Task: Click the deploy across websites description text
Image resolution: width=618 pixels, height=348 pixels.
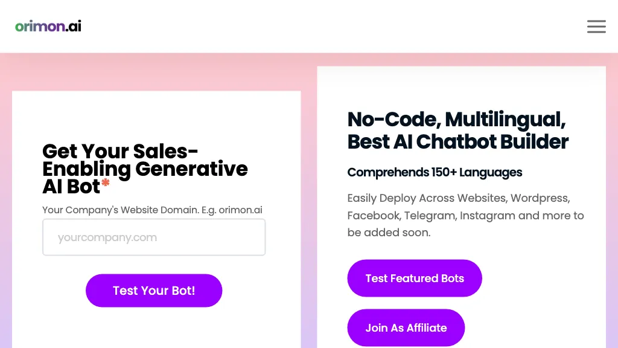Action: [465, 215]
